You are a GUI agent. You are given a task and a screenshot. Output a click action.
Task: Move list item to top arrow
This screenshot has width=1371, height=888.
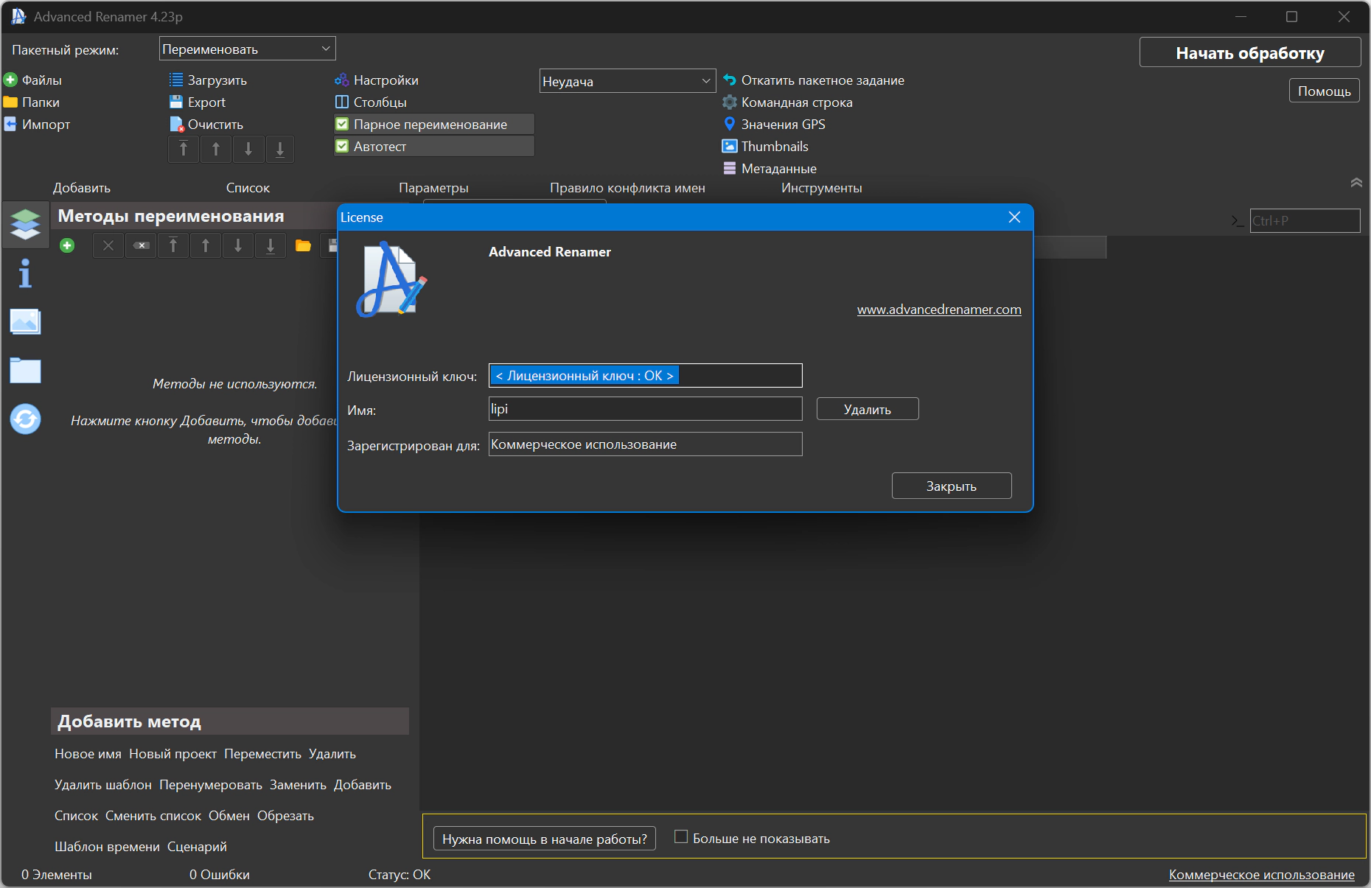[184, 150]
